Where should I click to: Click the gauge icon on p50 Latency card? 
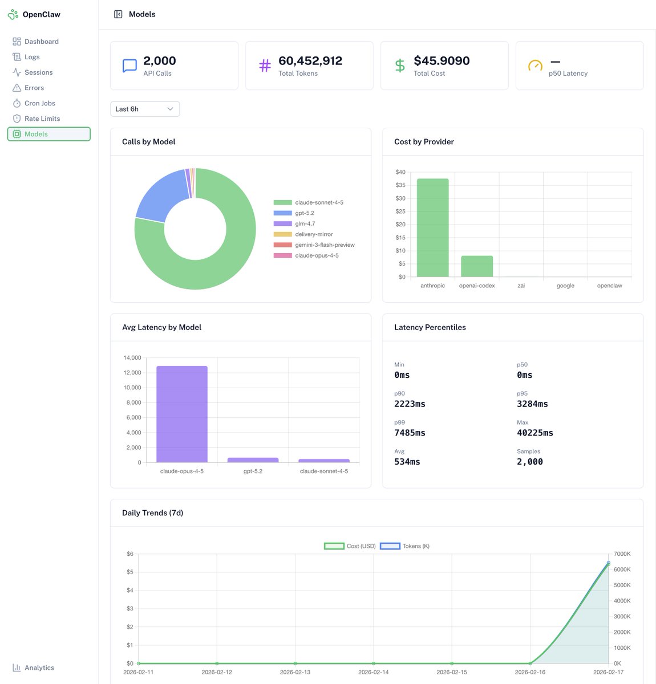click(x=535, y=65)
